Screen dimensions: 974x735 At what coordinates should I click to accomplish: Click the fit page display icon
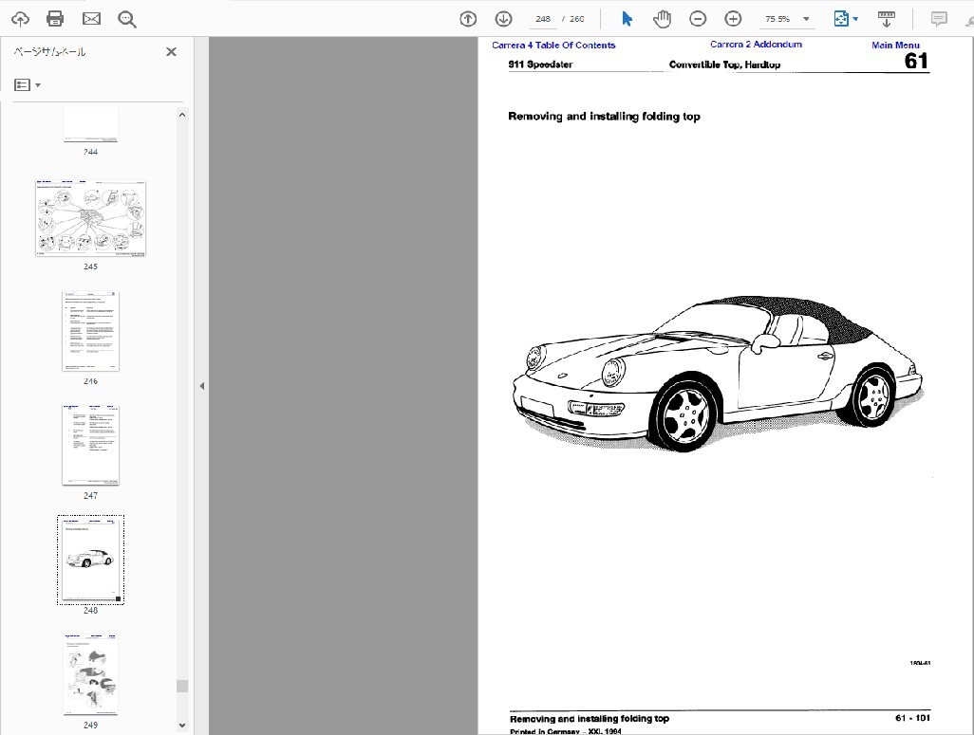tap(840, 19)
